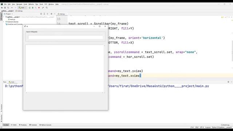The height and width of the screenshot is (131, 233).
Task: Click the Debug bug icon
Action: coord(33,8)
